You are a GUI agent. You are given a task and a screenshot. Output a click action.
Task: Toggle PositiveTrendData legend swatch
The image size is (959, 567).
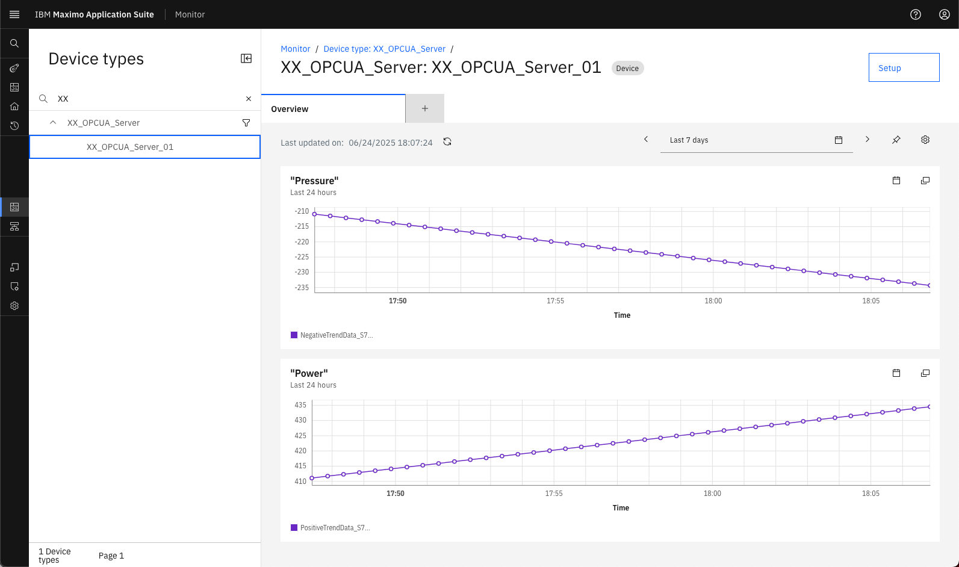coord(294,528)
